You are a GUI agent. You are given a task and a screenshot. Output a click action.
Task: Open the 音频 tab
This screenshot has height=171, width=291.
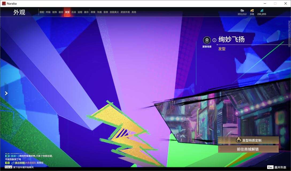106,12
